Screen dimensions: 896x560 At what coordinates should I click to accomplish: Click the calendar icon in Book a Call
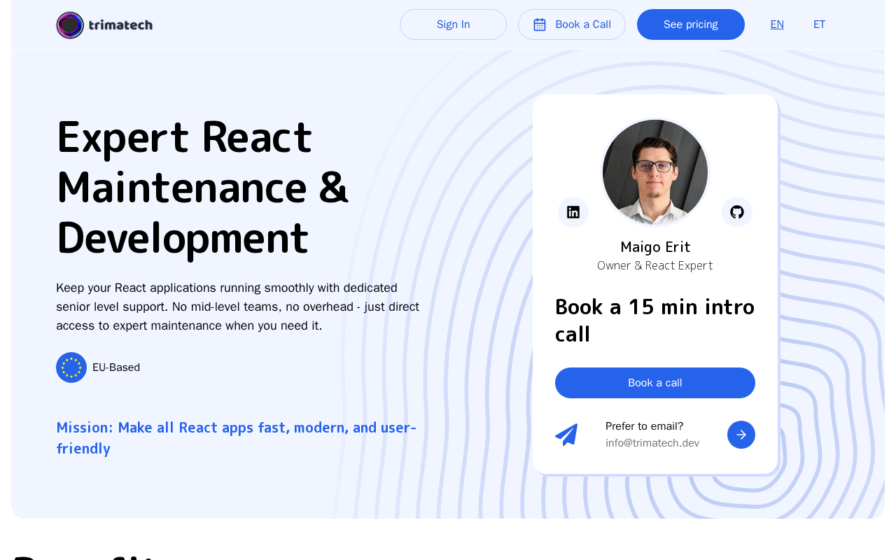click(540, 24)
